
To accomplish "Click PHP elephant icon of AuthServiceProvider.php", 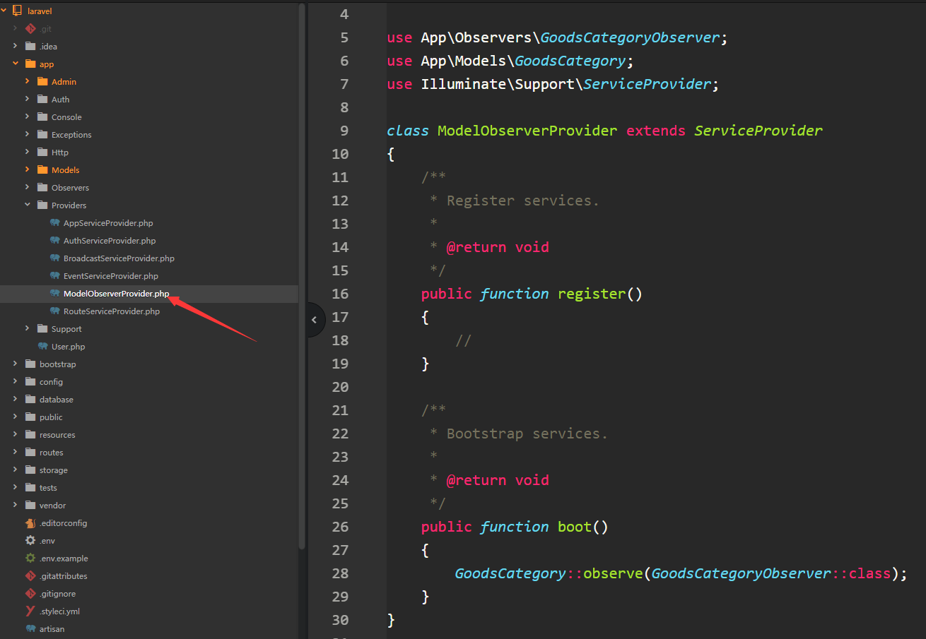I will click(x=54, y=241).
